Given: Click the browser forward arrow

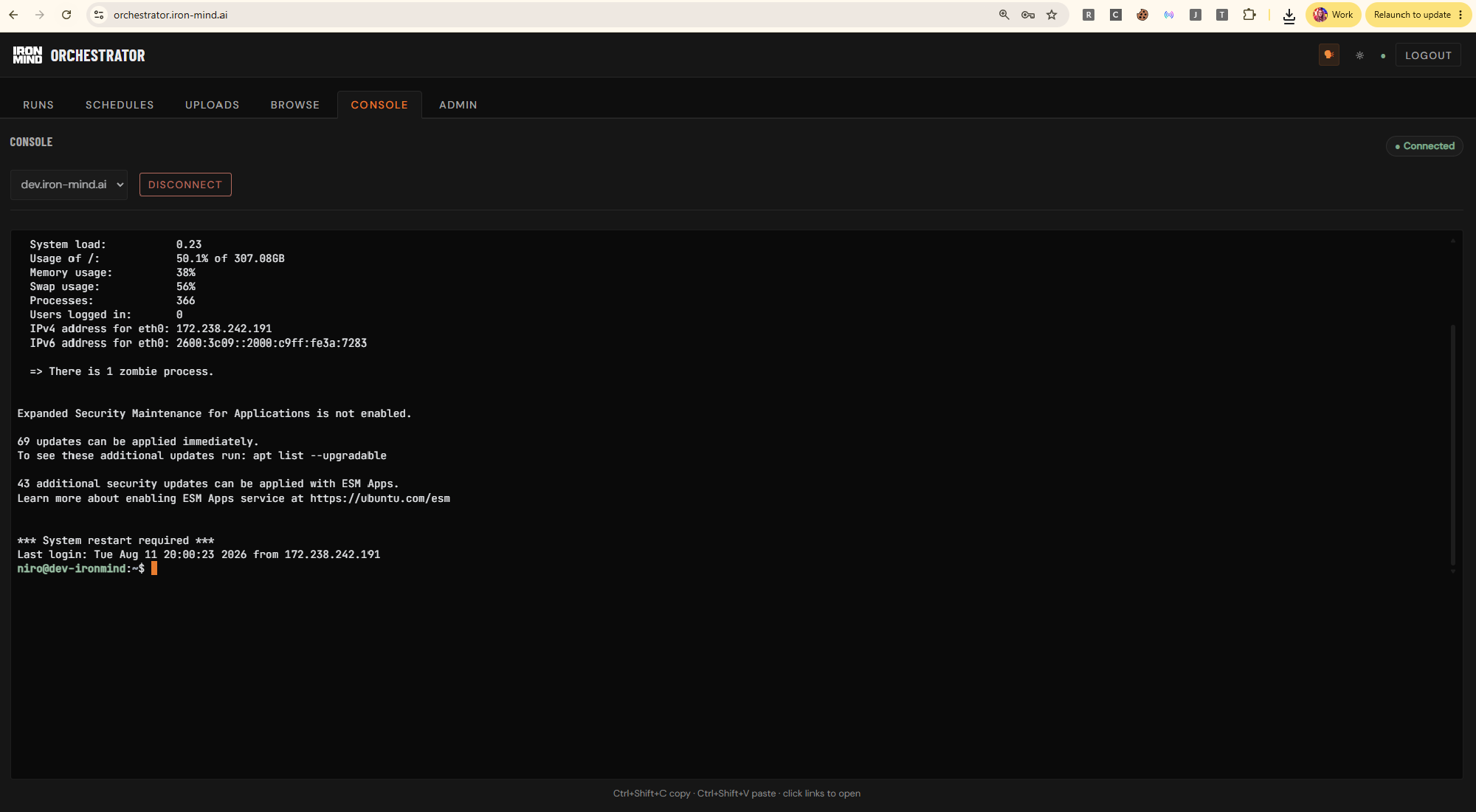Looking at the screenshot, I should pyautogui.click(x=40, y=15).
